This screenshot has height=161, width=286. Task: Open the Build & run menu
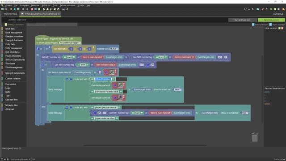click(46, 5)
